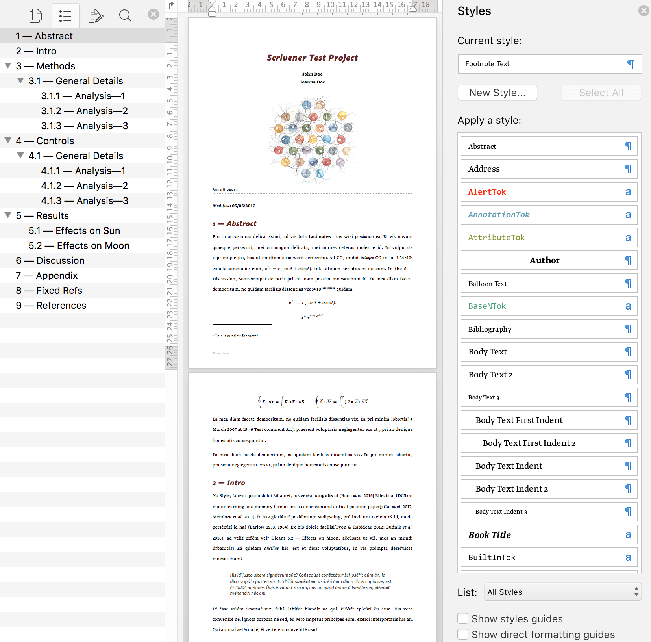Open the reviewing pane edit icon
Viewport: 651px width, 642px height.
(95, 16)
